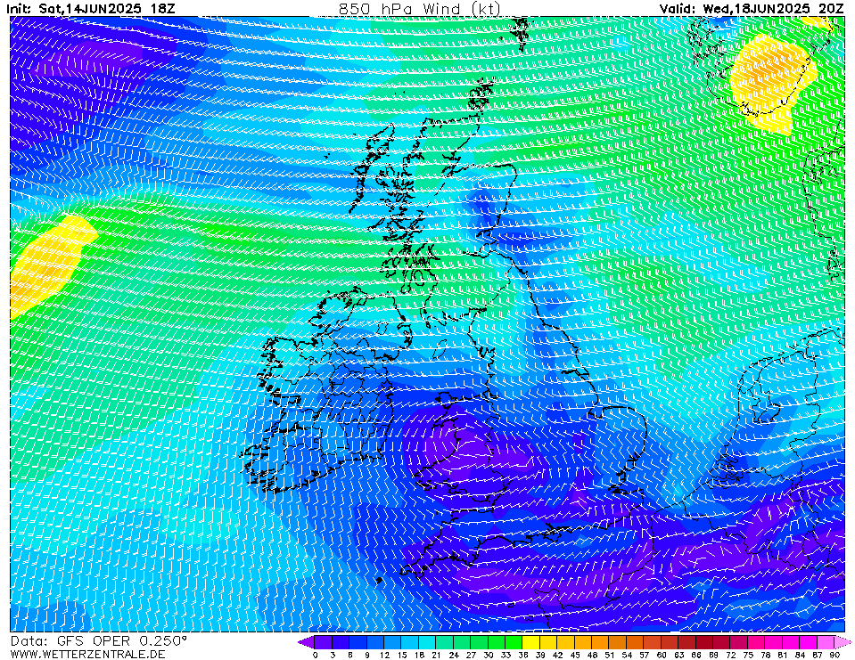Click the "Valid: Wed,18JUN2025 20Z" label
855x660 pixels.
point(752,9)
